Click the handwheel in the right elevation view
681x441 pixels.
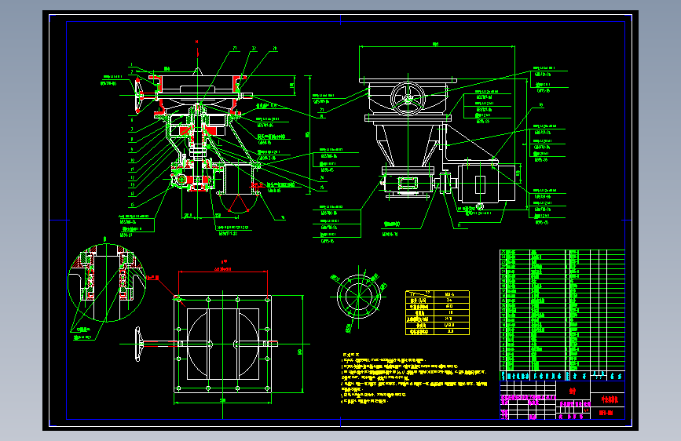(408, 98)
